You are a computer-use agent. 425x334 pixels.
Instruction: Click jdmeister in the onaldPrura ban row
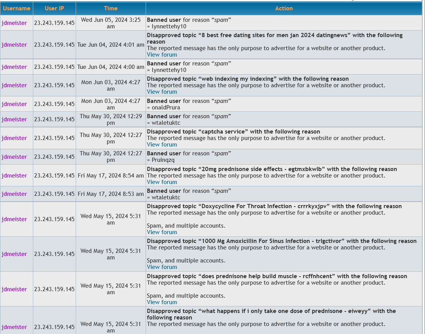tap(14, 104)
